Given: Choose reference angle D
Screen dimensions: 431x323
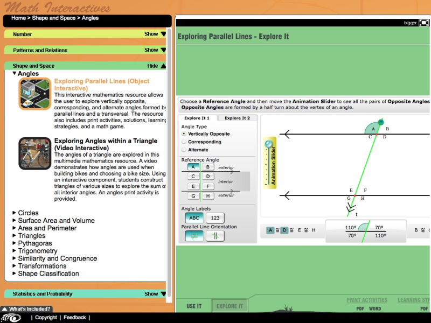Looking at the screenshot, I should click(208, 177).
